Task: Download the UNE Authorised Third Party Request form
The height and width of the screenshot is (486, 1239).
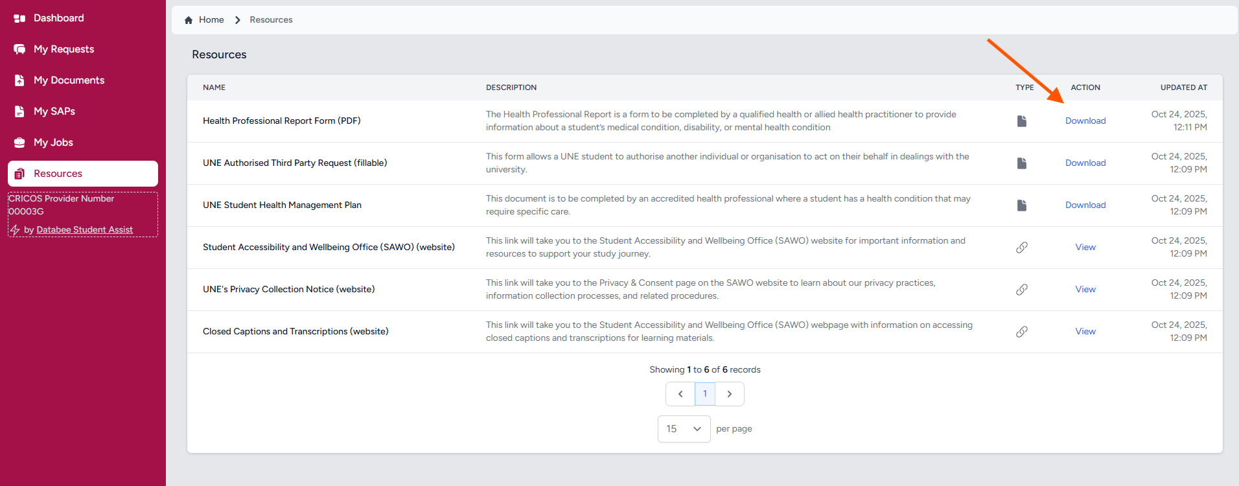Action: pos(1085,163)
